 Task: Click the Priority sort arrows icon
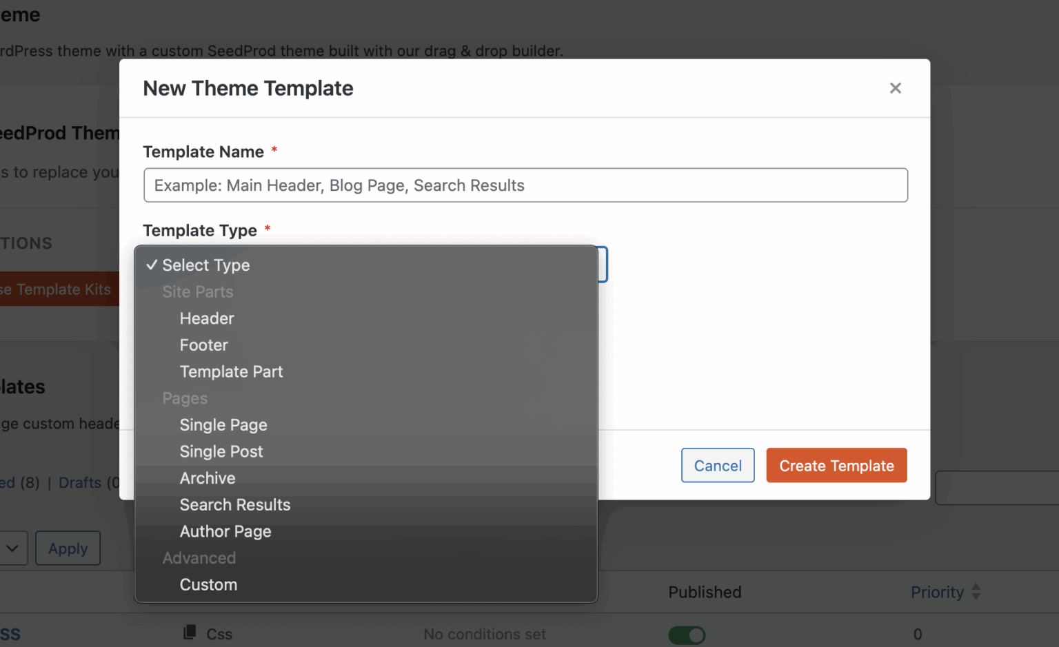[976, 592]
